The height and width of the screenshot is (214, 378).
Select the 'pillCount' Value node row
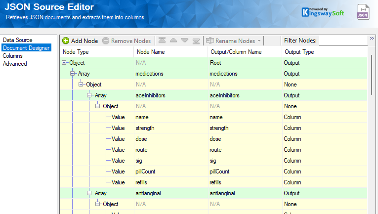(x=213, y=171)
